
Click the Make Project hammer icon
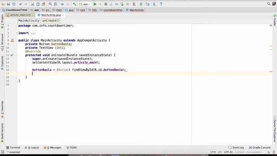click(74, 4)
